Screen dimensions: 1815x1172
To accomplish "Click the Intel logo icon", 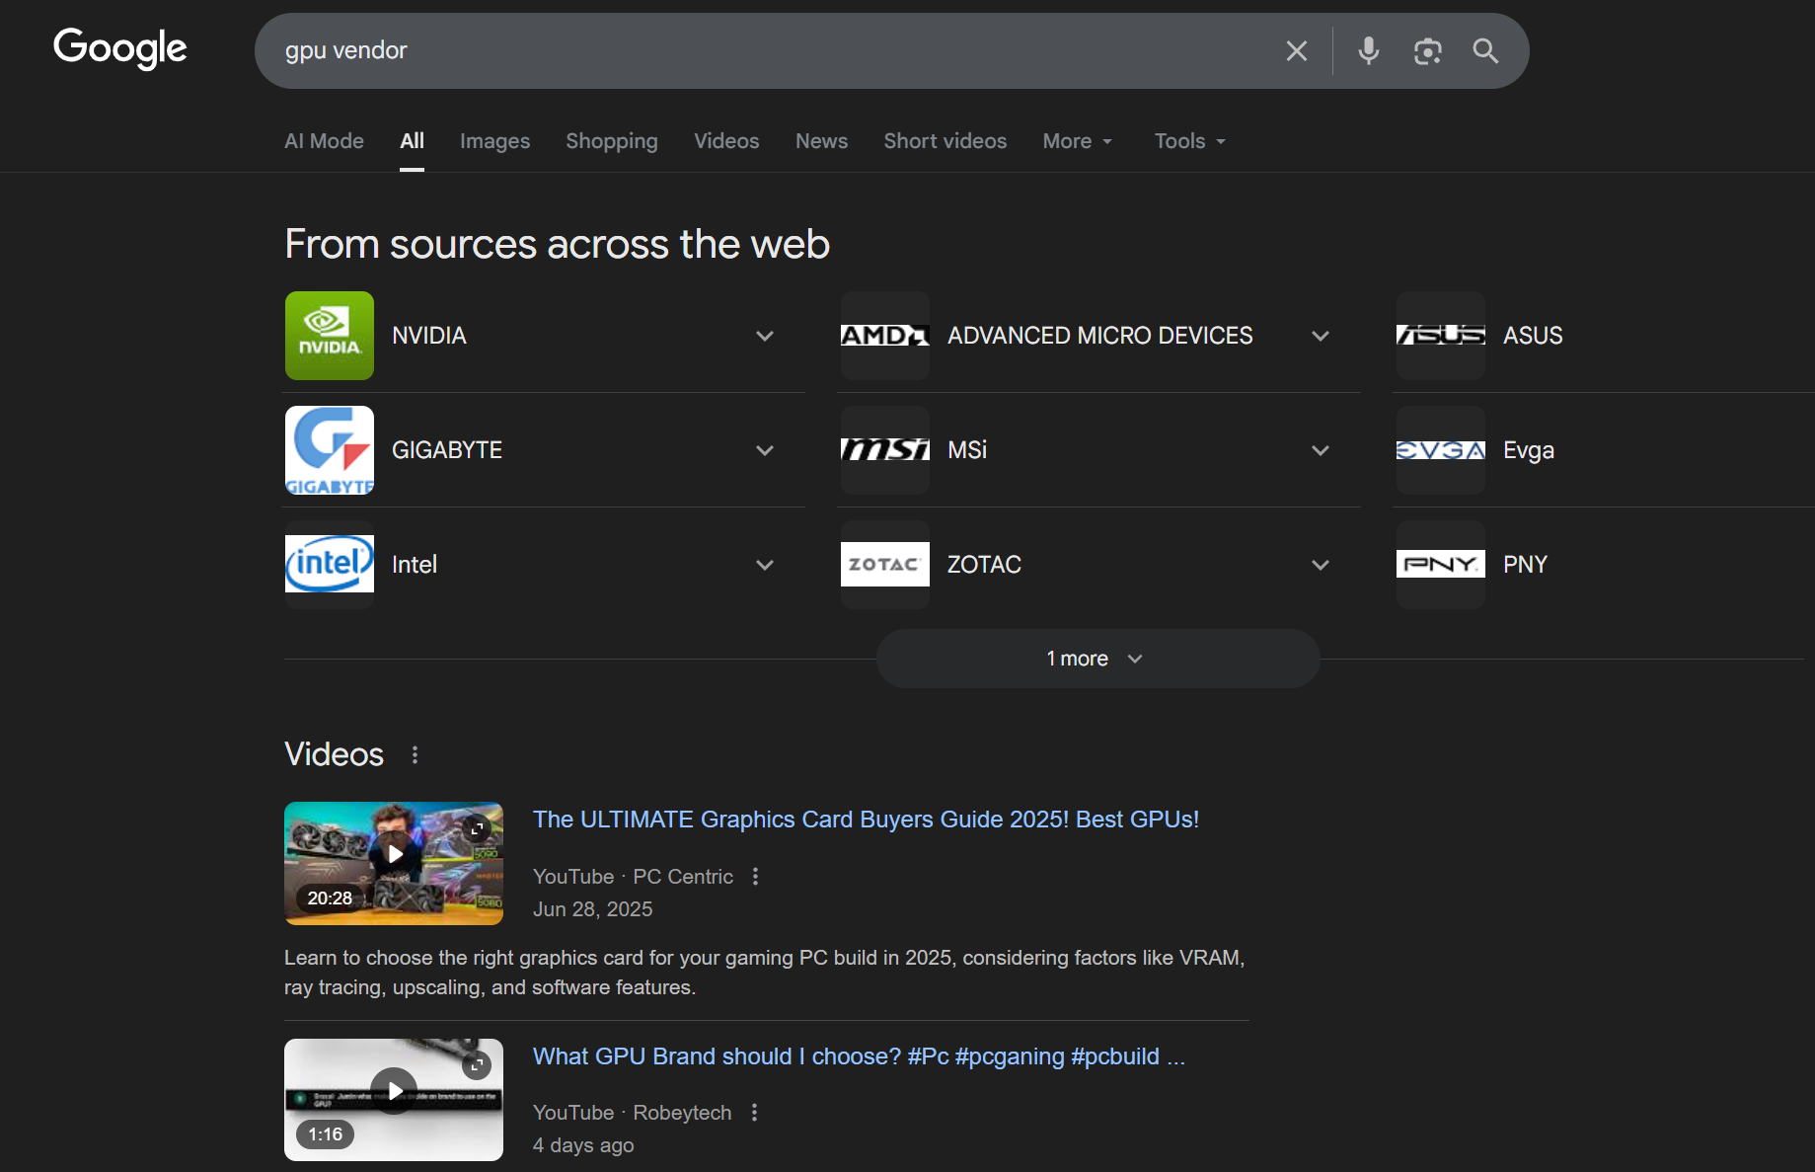I will [330, 565].
